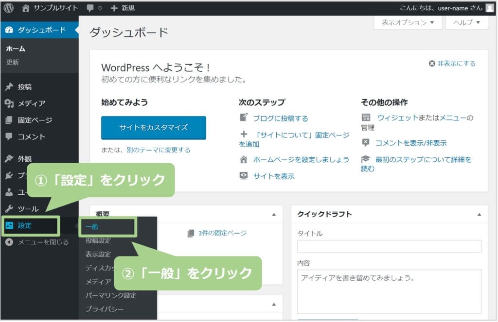Viewport: 498px width, 322px height.
Task: Click the サイトをカスタマイズ button
Action: (x=154, y=128)
